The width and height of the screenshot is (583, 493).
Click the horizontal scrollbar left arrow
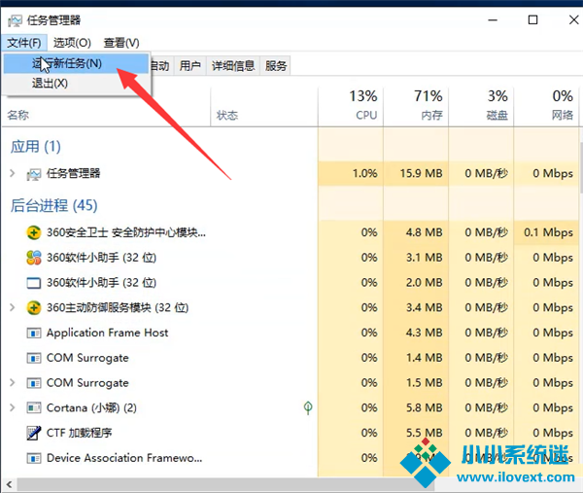point(9,485)
